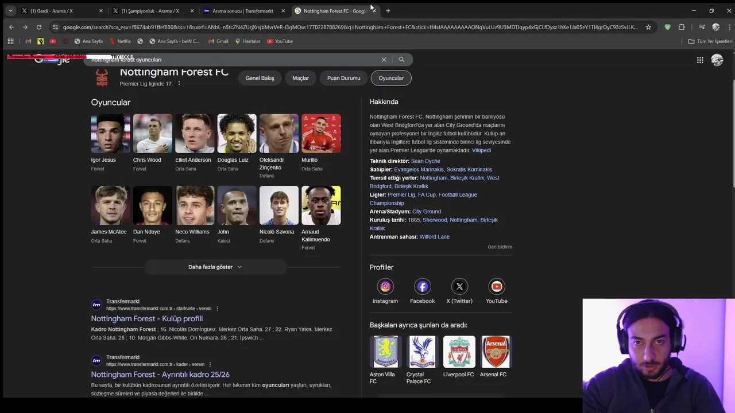Open options menu for second Transfermarkt result

pos(210,364)
